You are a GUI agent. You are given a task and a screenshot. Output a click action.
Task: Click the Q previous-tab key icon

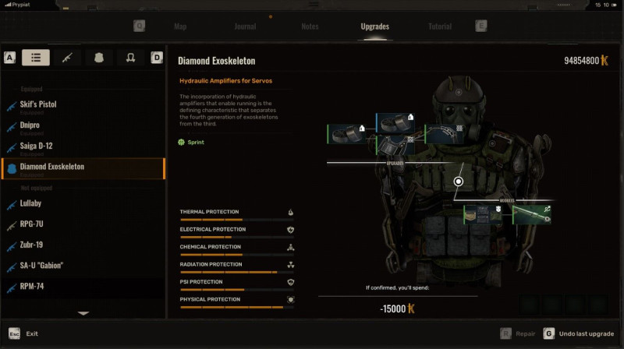pyautogui.click(x=140, y=26)
